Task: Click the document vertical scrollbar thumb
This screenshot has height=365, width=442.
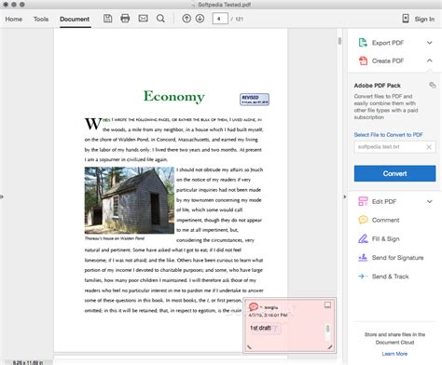Action: [x=339, y=41]
